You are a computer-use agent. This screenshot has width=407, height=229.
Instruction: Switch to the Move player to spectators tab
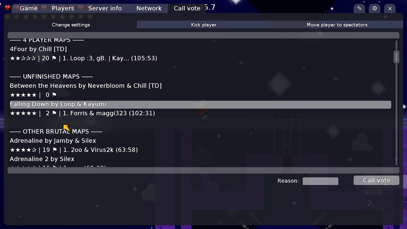coord(337,25)
